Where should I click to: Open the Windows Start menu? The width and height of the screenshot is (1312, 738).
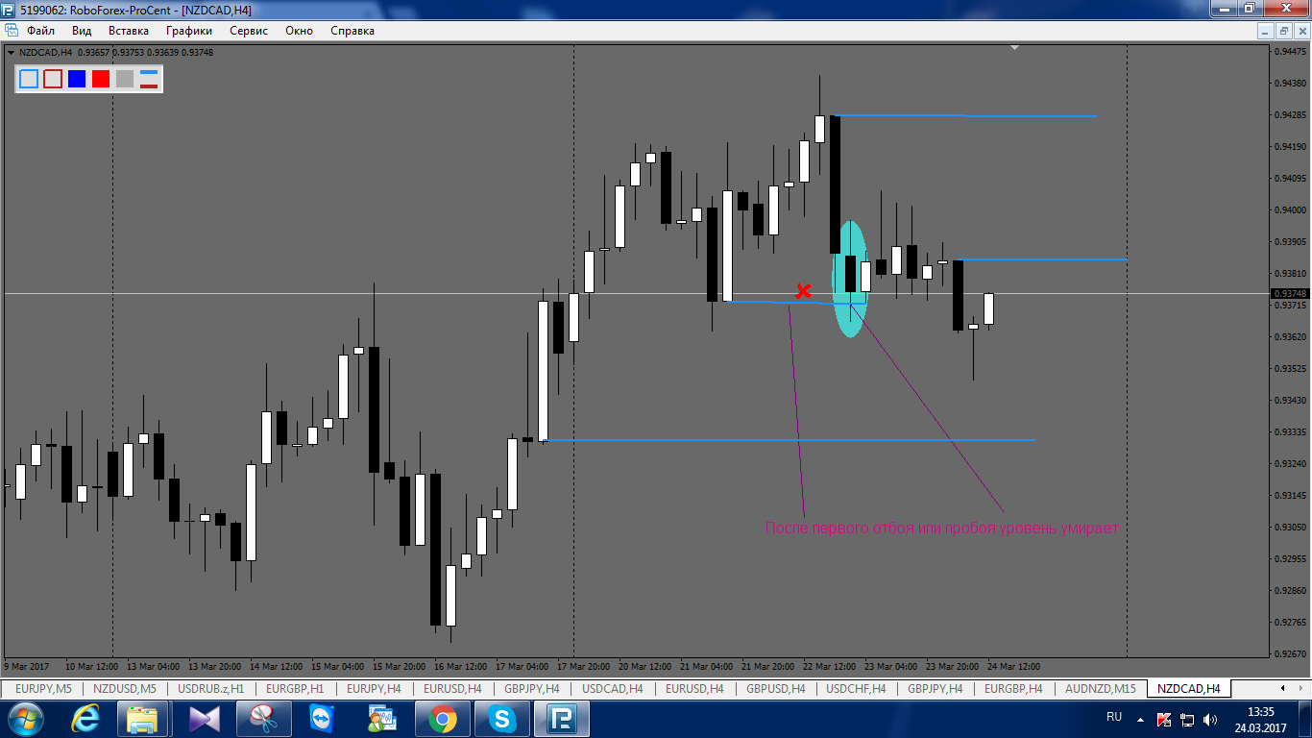[24, 718]
